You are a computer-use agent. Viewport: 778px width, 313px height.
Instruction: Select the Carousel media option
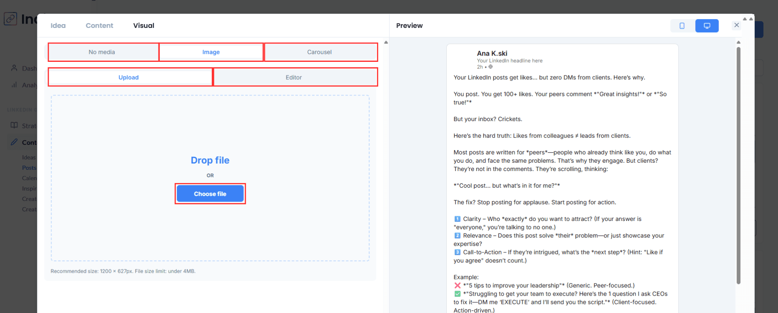click(x=320, y=52)
